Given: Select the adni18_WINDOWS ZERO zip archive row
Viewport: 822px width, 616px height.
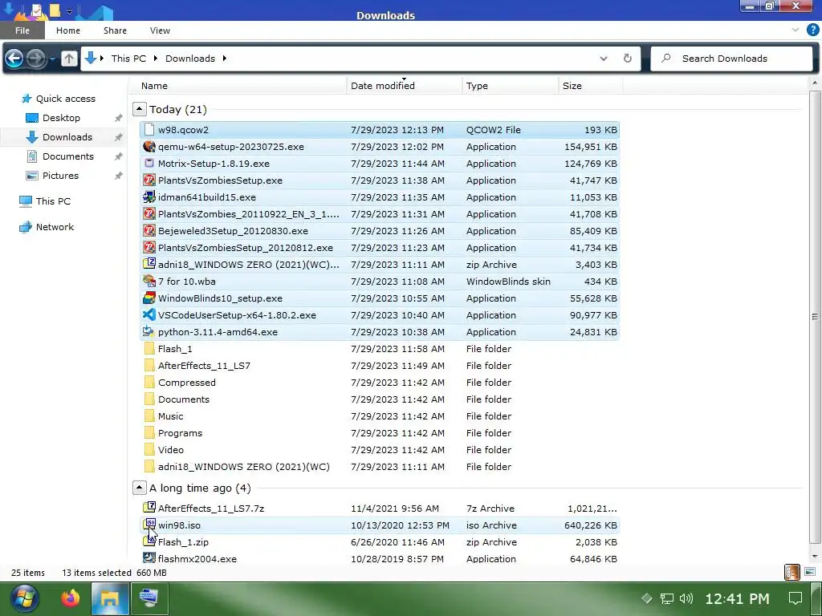Looking at the screenshot, I should pyautogui.click(x=380, y=264).
